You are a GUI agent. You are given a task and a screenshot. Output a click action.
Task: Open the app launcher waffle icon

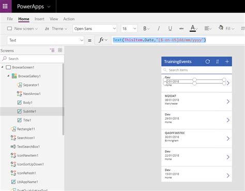click(x=5, y=6)
